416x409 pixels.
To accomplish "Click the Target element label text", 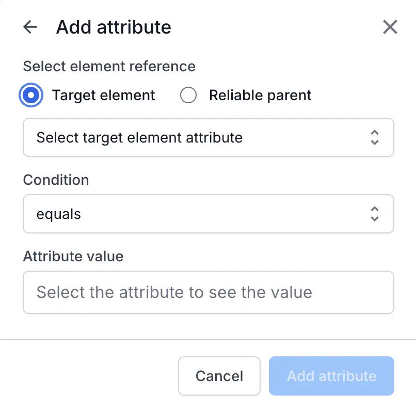I will click(103, 95).
